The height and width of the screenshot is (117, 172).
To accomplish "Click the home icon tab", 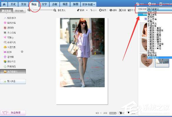I will click(4, 4).
